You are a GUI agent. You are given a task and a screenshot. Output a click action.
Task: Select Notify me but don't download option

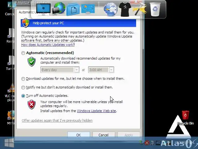pyautogui.click(x=23, y=88)
